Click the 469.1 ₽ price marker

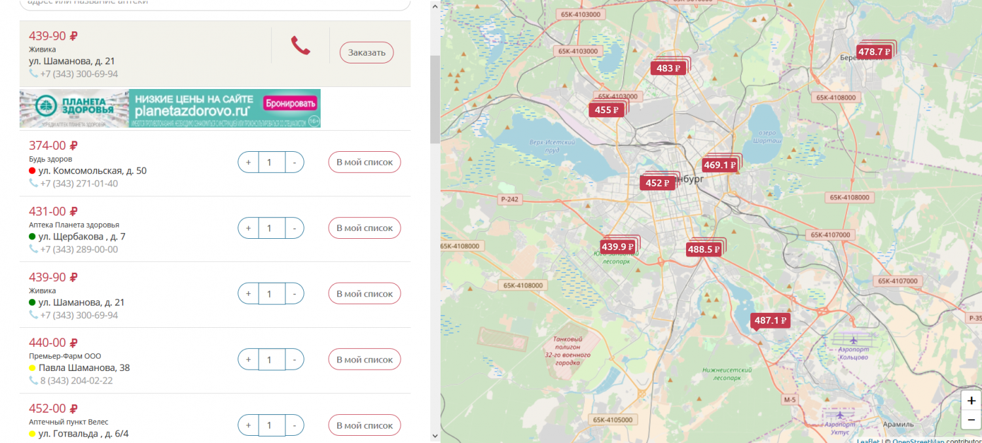point(719,165)
